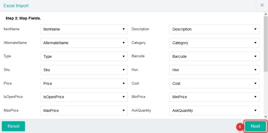Select the MinPrice mapping dropdown
The width and height of the screenshot is (268, 133).
point(214,97)
